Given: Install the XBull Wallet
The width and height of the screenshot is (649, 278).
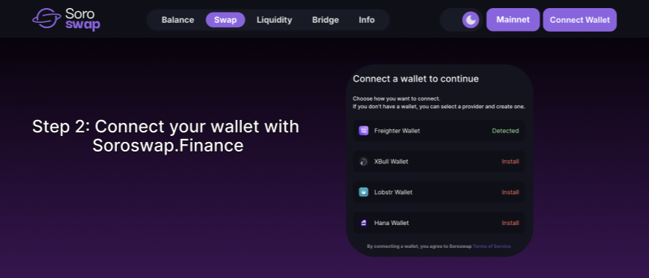Looking at the screenshot, I should (511, 161).
